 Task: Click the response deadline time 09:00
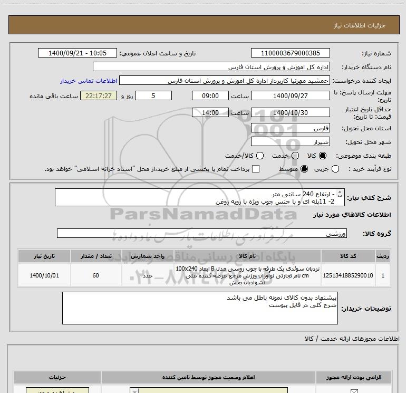210,95
